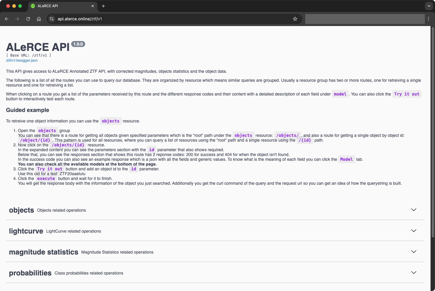Click the browser back arrow
Screen dimensions: 435x291
tap(7, 19)
